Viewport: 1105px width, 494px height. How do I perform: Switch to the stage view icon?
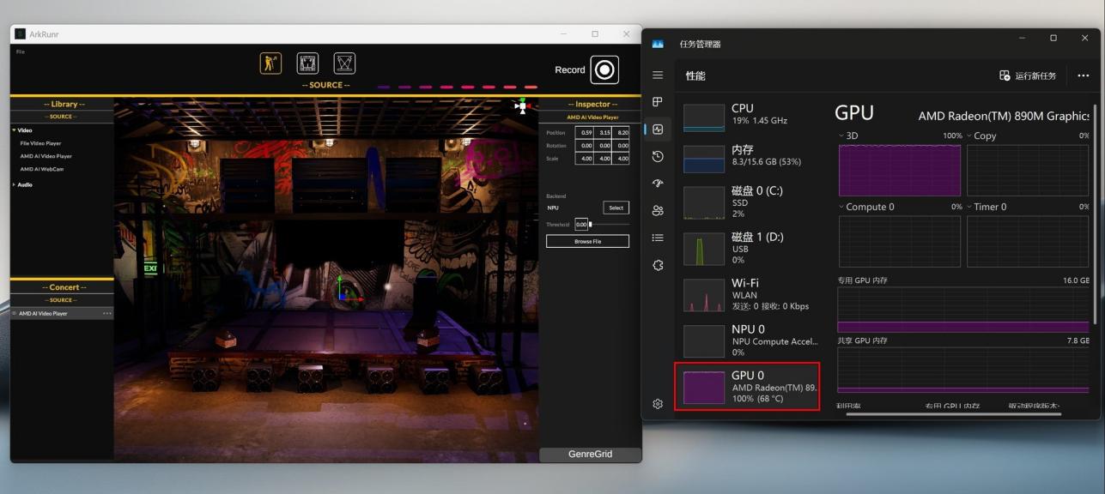click(x=307, y=63)
